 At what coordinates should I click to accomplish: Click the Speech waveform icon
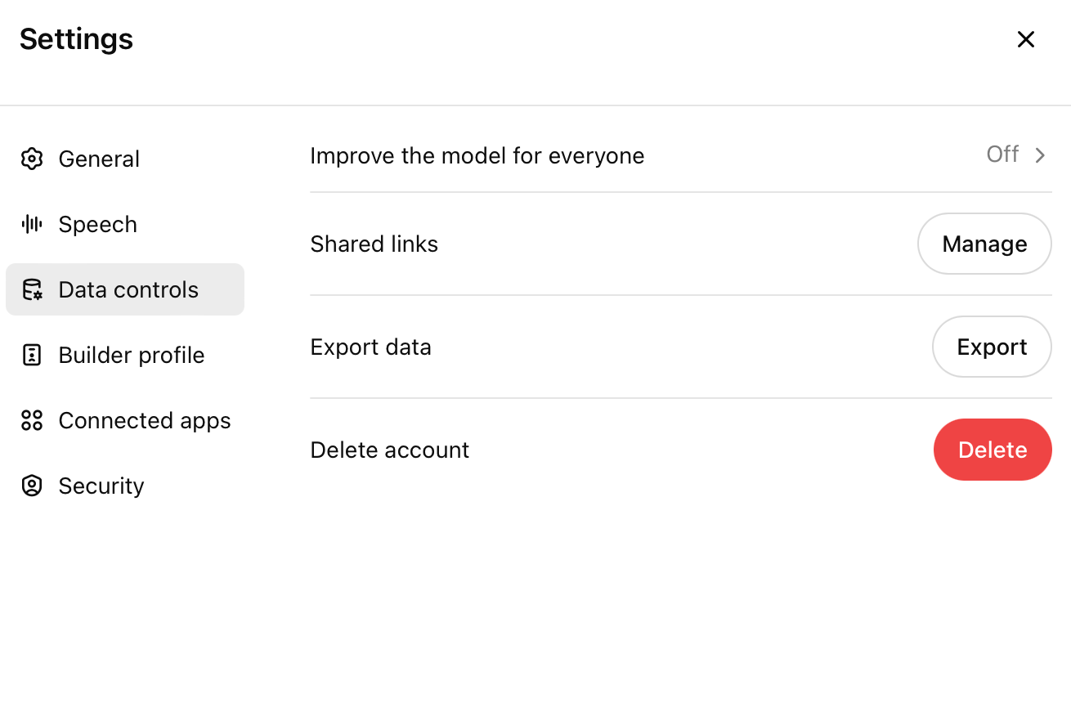[32, 224]
